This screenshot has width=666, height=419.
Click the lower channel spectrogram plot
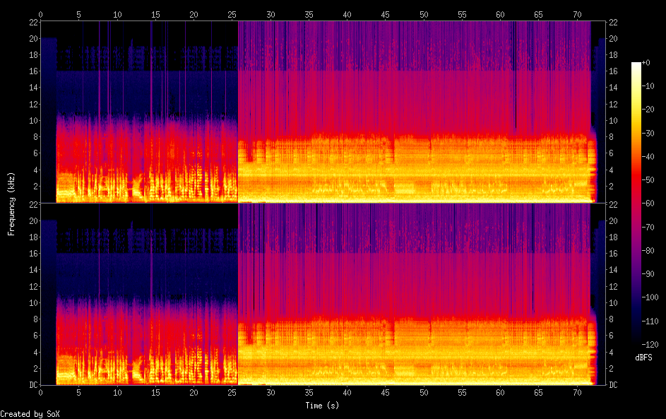pos(323,294)
